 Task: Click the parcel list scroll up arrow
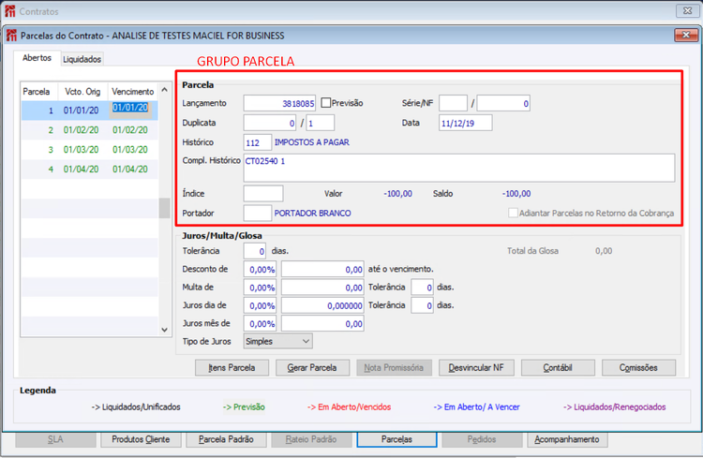165,90
